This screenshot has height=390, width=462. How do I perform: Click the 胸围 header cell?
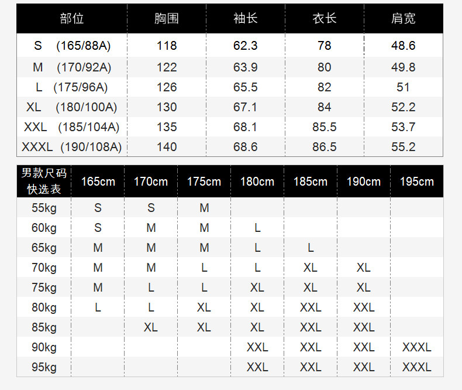(167, 19)
